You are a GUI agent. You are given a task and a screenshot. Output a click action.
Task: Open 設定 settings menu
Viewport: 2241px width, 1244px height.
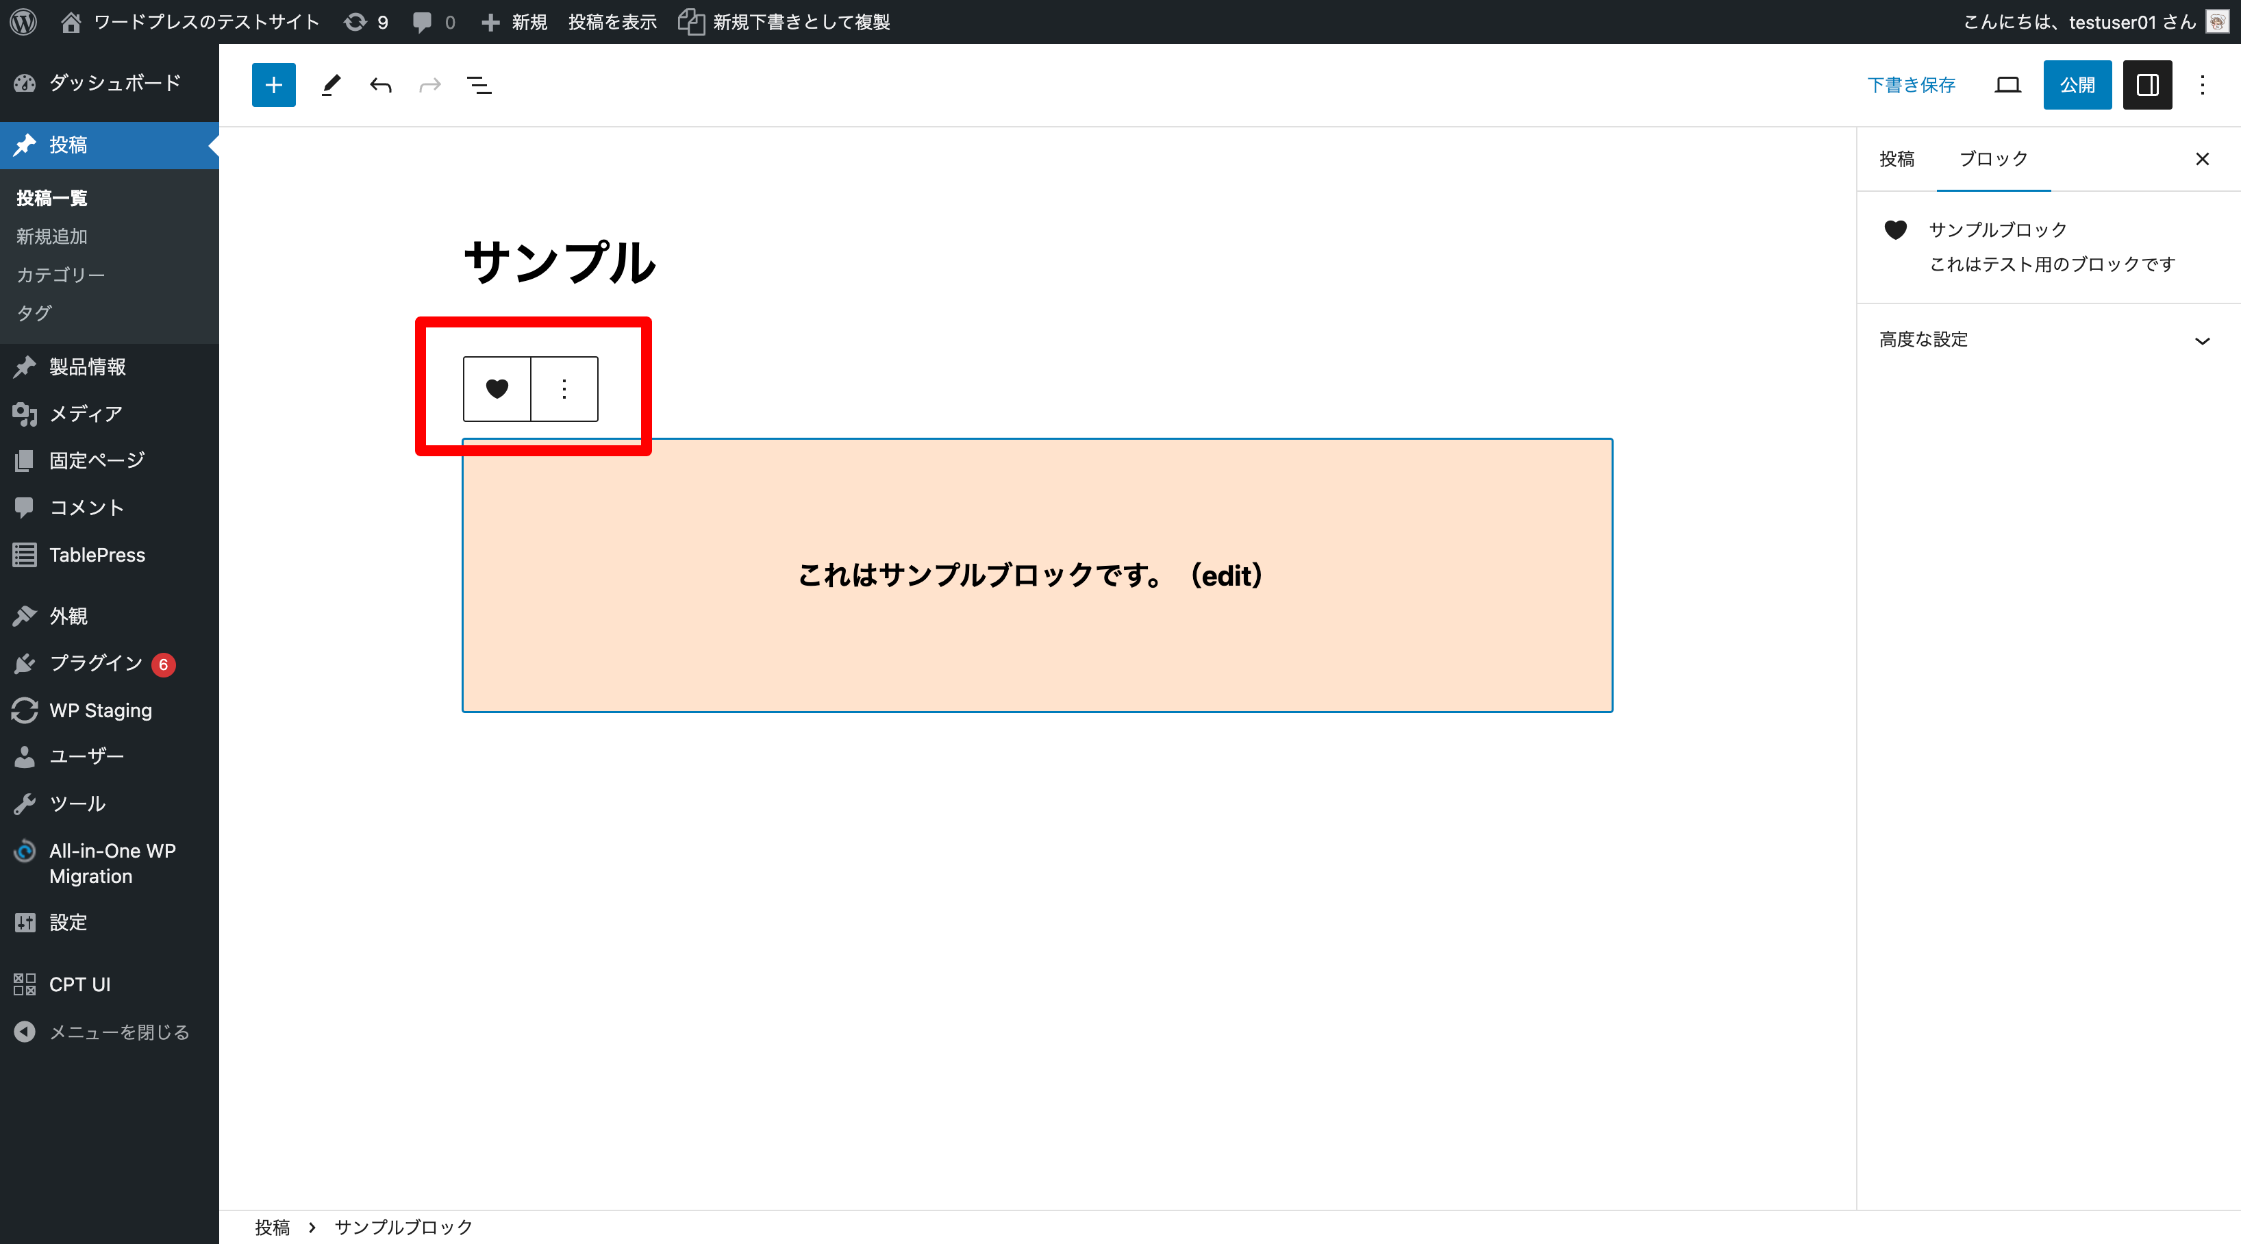pos(110,922)
